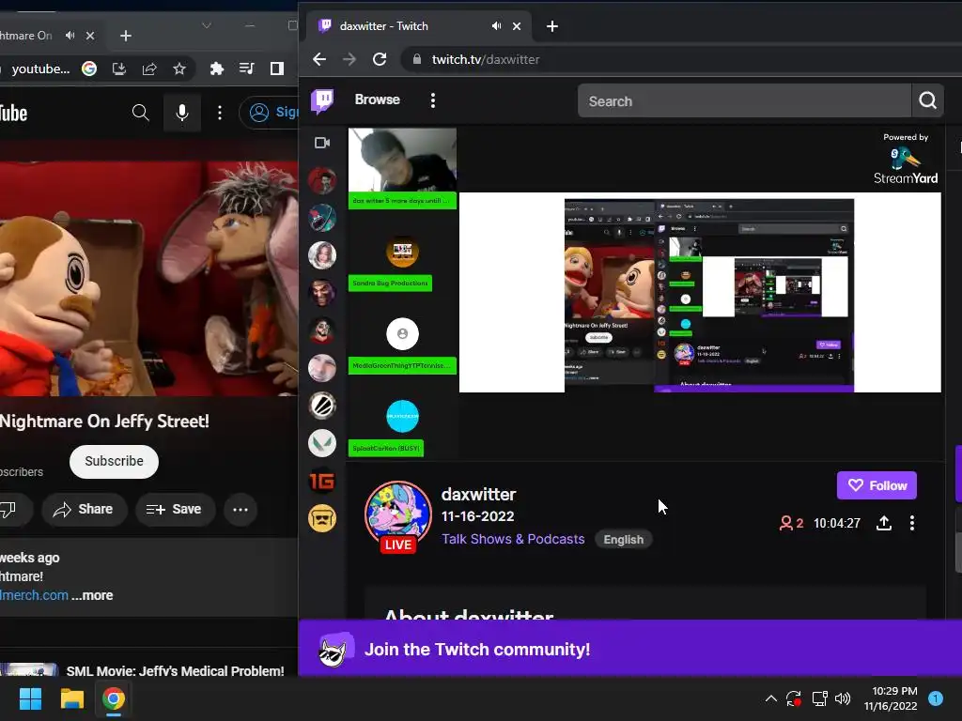Open the yellow mustache face channel avatar

[322, 518]
